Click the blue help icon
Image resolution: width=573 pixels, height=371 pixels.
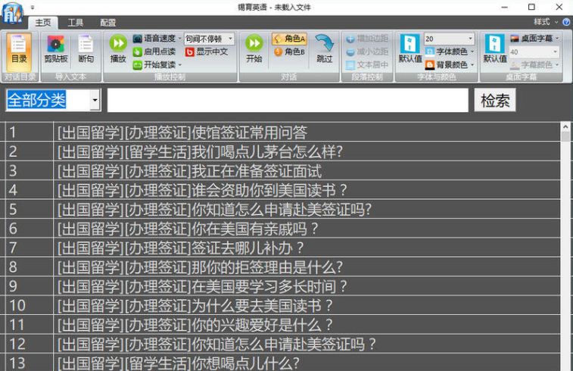(566, 22)
